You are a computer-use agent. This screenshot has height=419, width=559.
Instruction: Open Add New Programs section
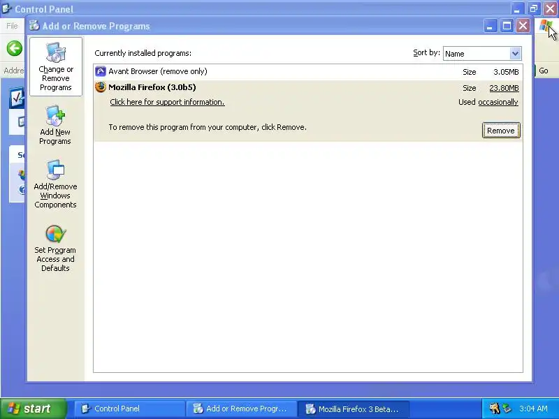pos(55,125)
